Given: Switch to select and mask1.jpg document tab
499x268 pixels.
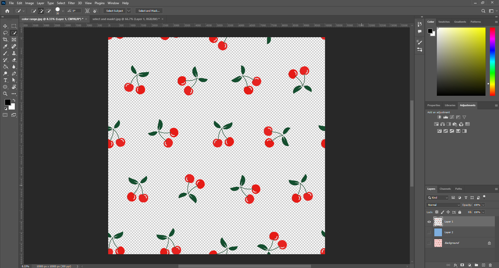Looking at the screenshot, I should click(x=126, y=19).
